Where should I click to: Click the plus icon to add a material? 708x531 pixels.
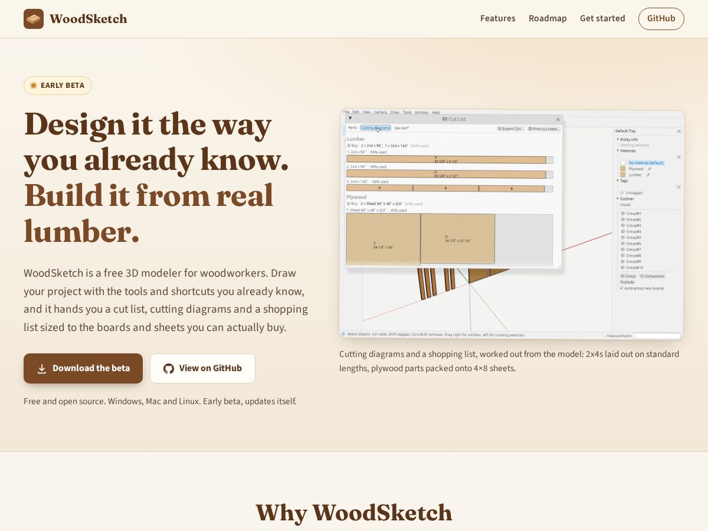tap(678, 157)
